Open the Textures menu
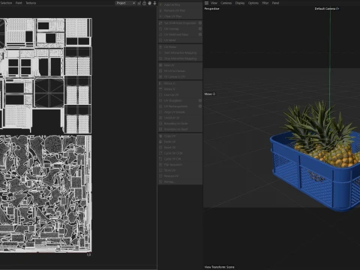360x270 pixels. (31, 3)
